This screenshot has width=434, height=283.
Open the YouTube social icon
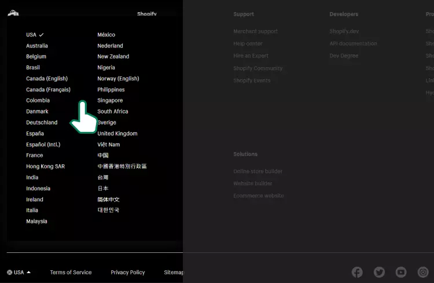pos(401,272)
